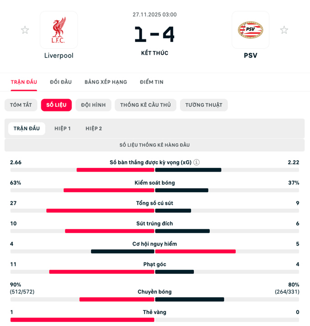Click the Kiểm soát bóng possession bar
Screen dimensions: 310x326
(155, 190)
